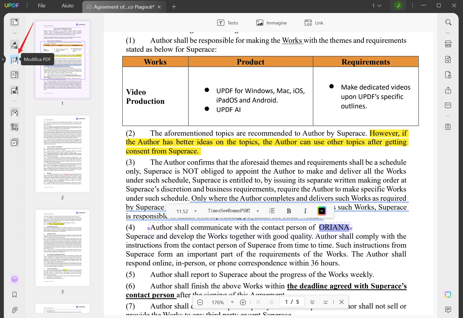Open the Organize pages icon in sidebar
This screenshot has width=463, height=318.
pos(15,75)
